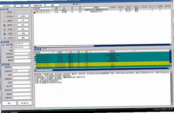This screenshot has height=113, width=174.
Task: Click 详细部位 header in upper table
Action: pyautogui.click(x=96, y=8)
